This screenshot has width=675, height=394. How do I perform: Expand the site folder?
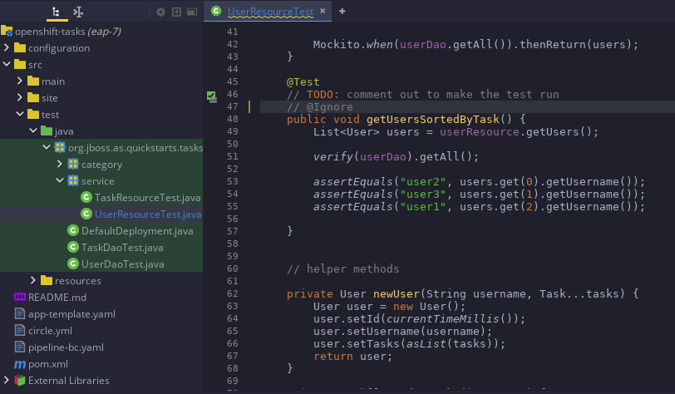(x=20, y=97)
